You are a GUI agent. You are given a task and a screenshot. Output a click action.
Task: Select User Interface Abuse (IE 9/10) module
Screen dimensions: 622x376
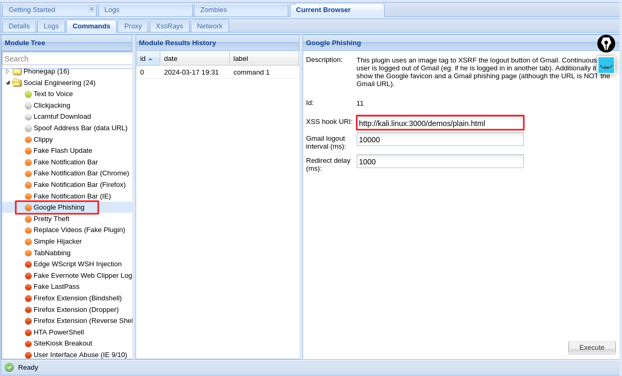(80, 355)
